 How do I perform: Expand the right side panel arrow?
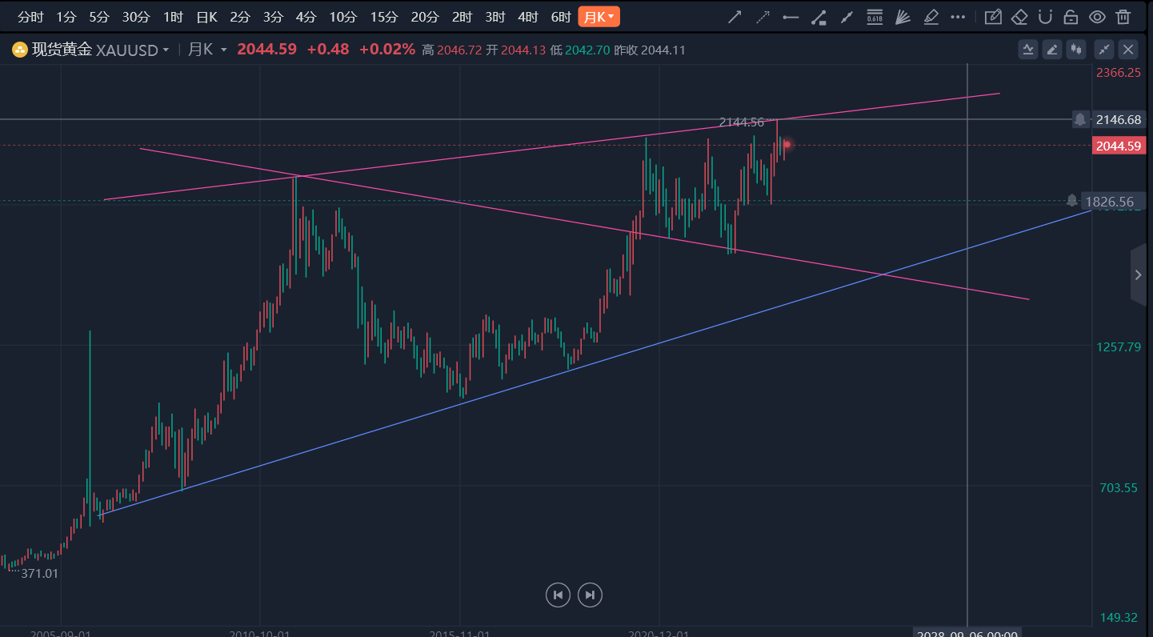[x=1139, y=275]
